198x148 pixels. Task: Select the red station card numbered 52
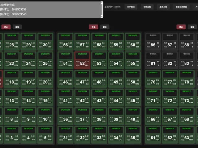82,60
